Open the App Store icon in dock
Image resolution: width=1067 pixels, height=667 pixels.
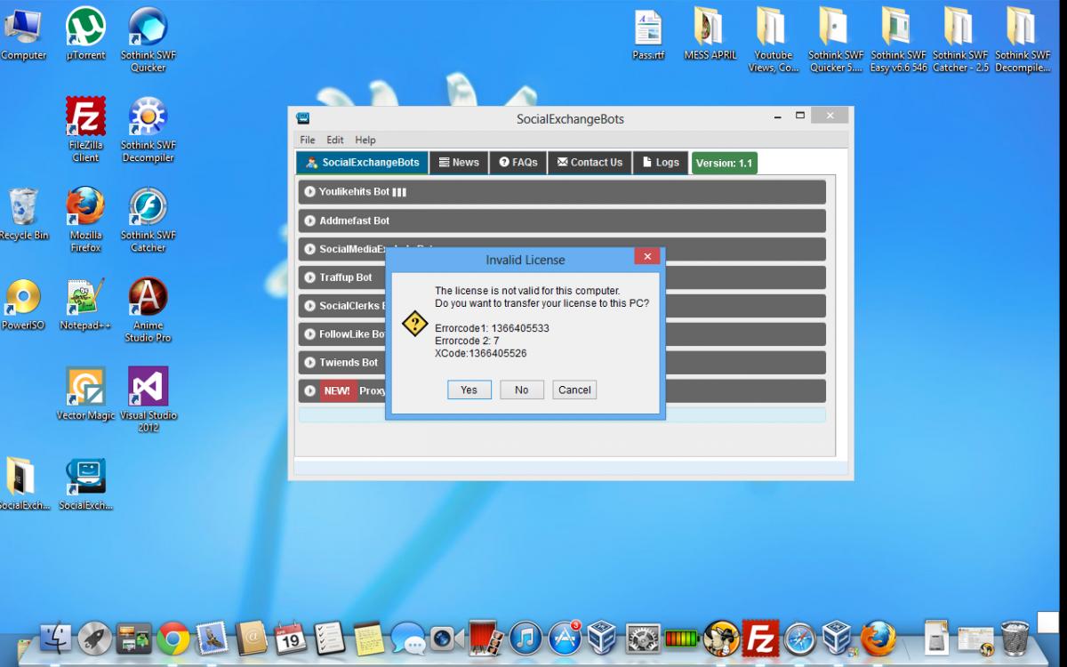click(x=565, y=638)
